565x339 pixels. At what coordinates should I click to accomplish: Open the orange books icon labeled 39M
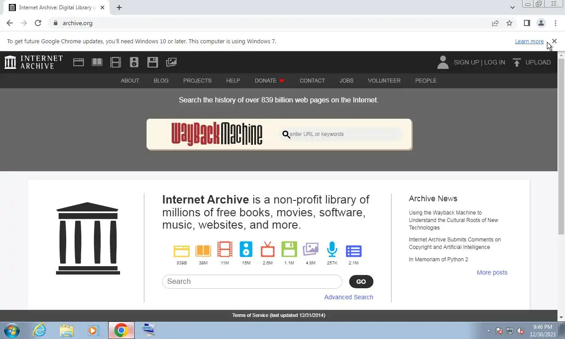coord(203,250)
